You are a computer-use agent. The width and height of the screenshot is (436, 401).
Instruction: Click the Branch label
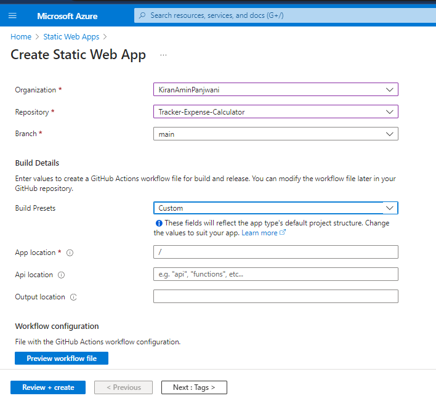point(26,134)
